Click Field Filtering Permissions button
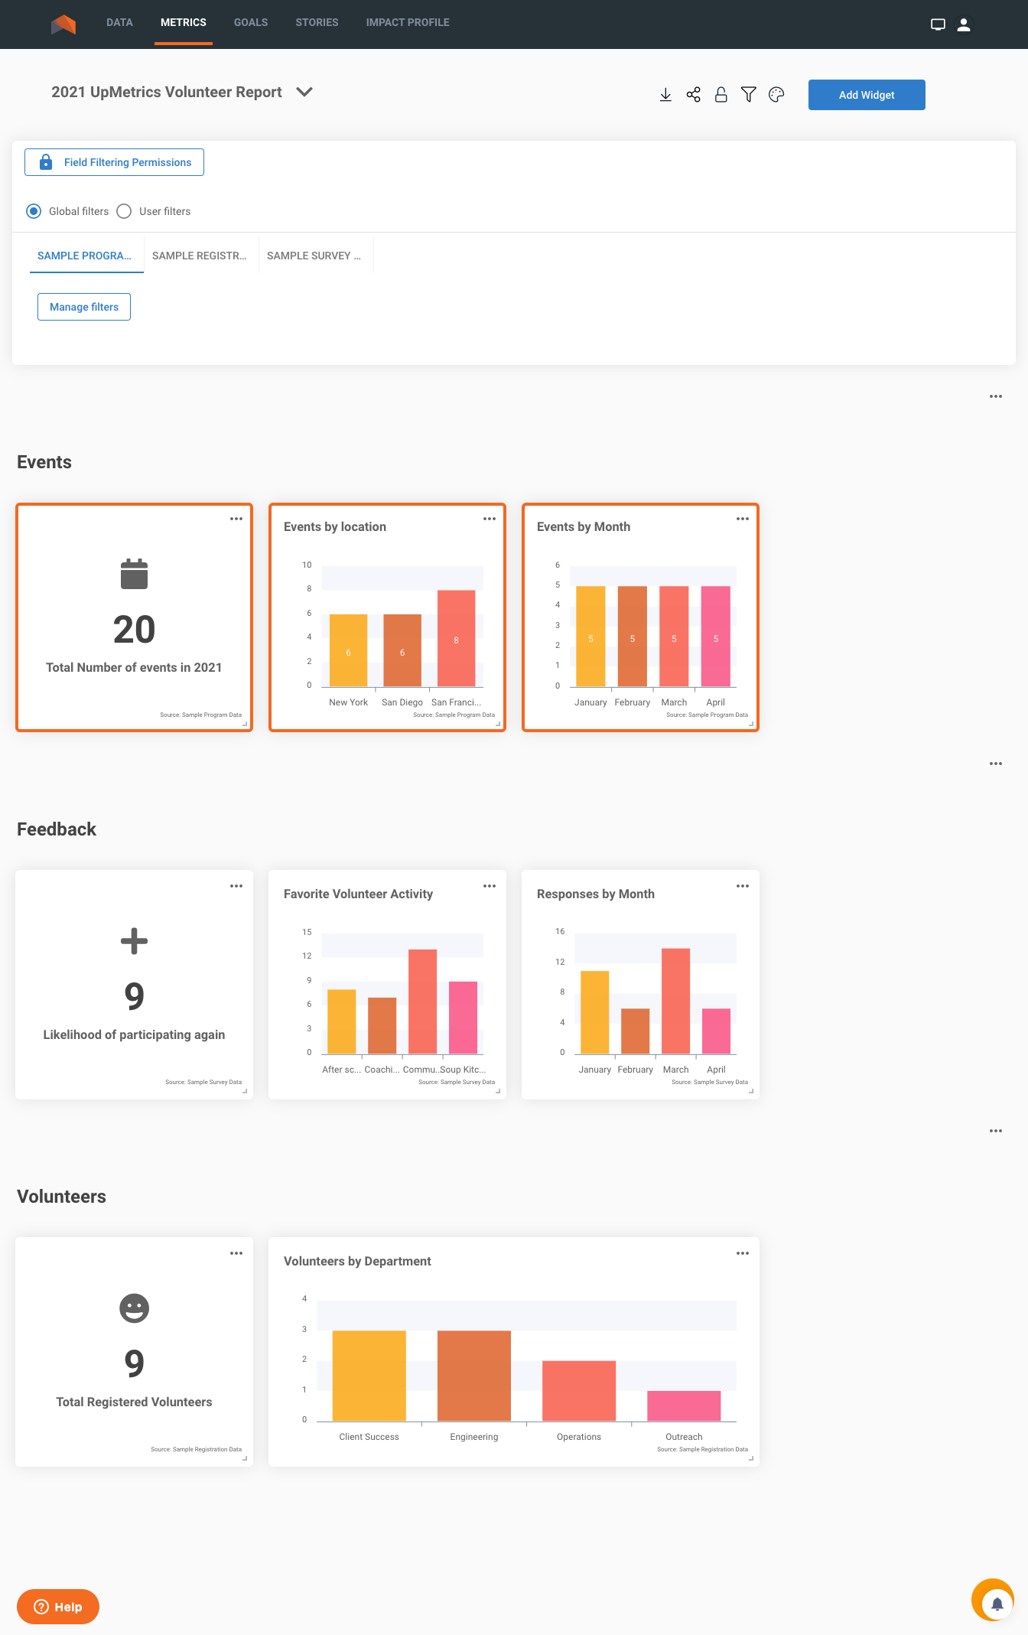 (x=114, y=162)
